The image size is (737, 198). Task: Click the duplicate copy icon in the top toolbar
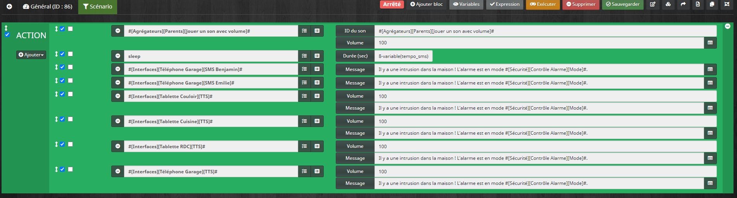click(x=712, y=4)
